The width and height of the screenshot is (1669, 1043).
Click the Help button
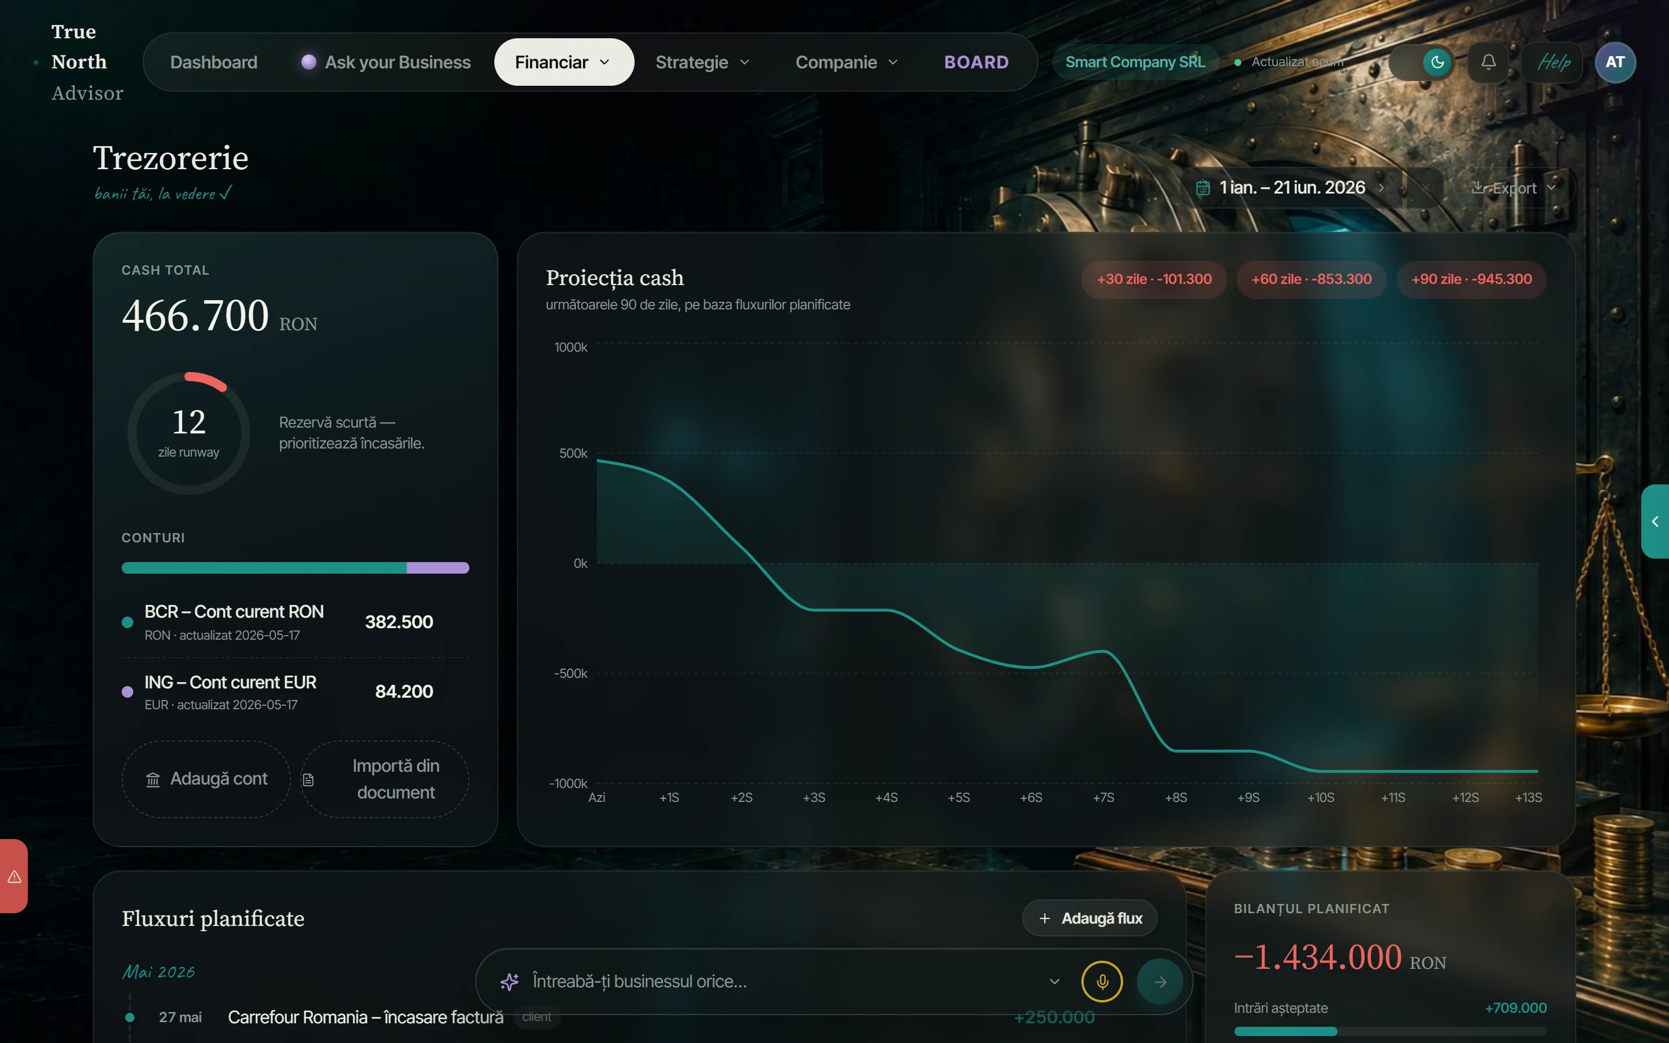pos(1553,62)
